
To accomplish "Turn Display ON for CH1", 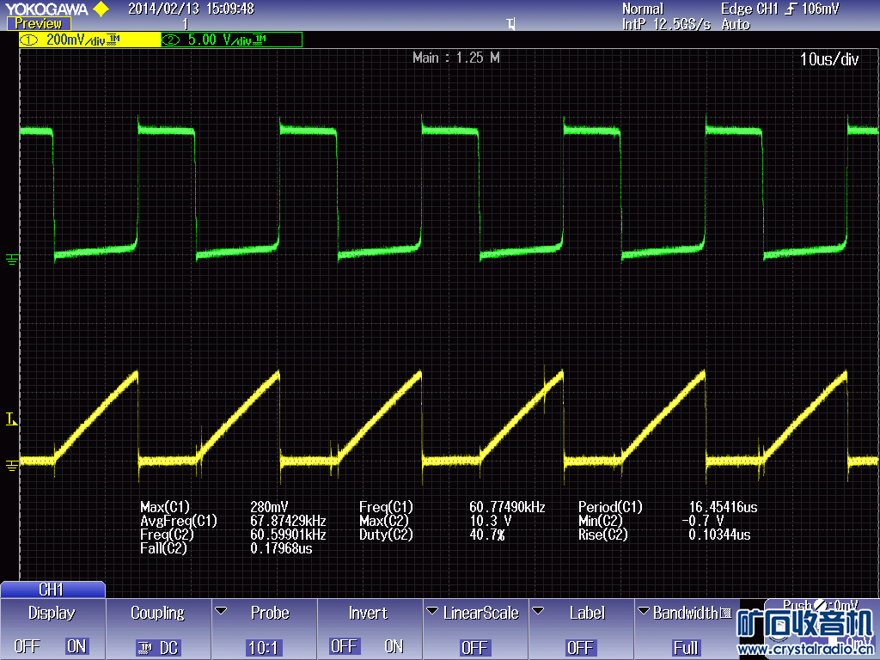I will 76,646.
